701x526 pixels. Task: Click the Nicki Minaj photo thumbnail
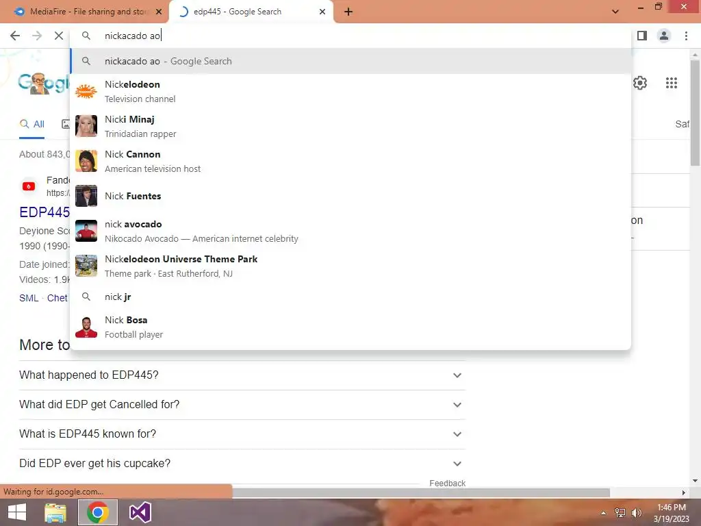point(86,126)
